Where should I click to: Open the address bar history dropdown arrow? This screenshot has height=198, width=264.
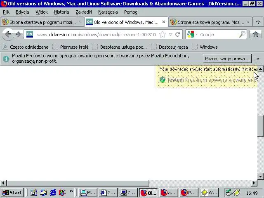point(170,35)
